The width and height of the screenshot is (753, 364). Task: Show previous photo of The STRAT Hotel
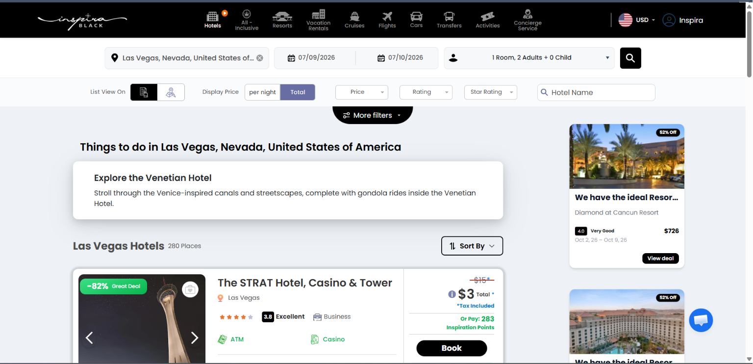(89, 338)
